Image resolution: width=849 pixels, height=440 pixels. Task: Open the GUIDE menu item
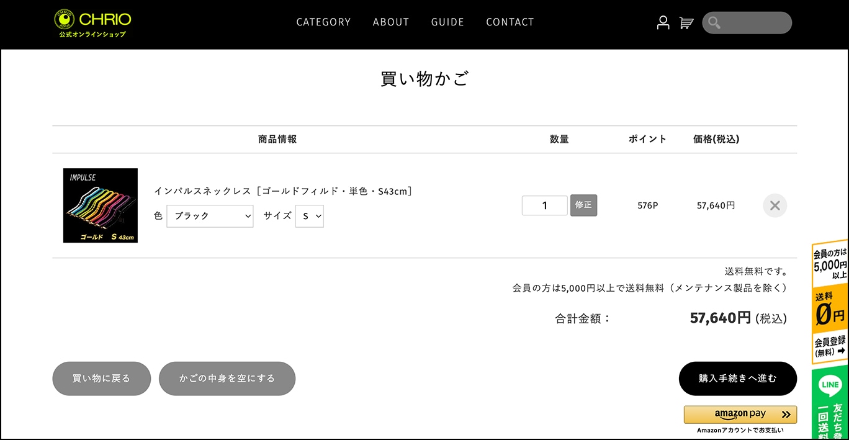point(447,22)
